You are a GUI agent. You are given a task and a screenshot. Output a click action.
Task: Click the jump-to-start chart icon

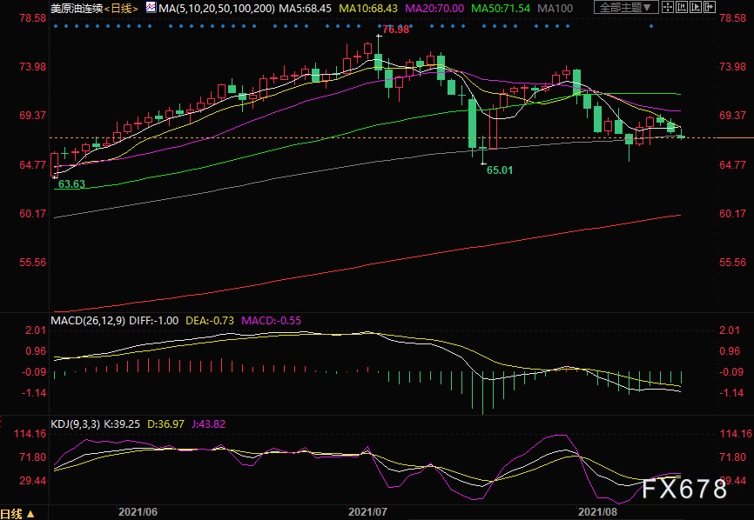click(x=682, y=7)
